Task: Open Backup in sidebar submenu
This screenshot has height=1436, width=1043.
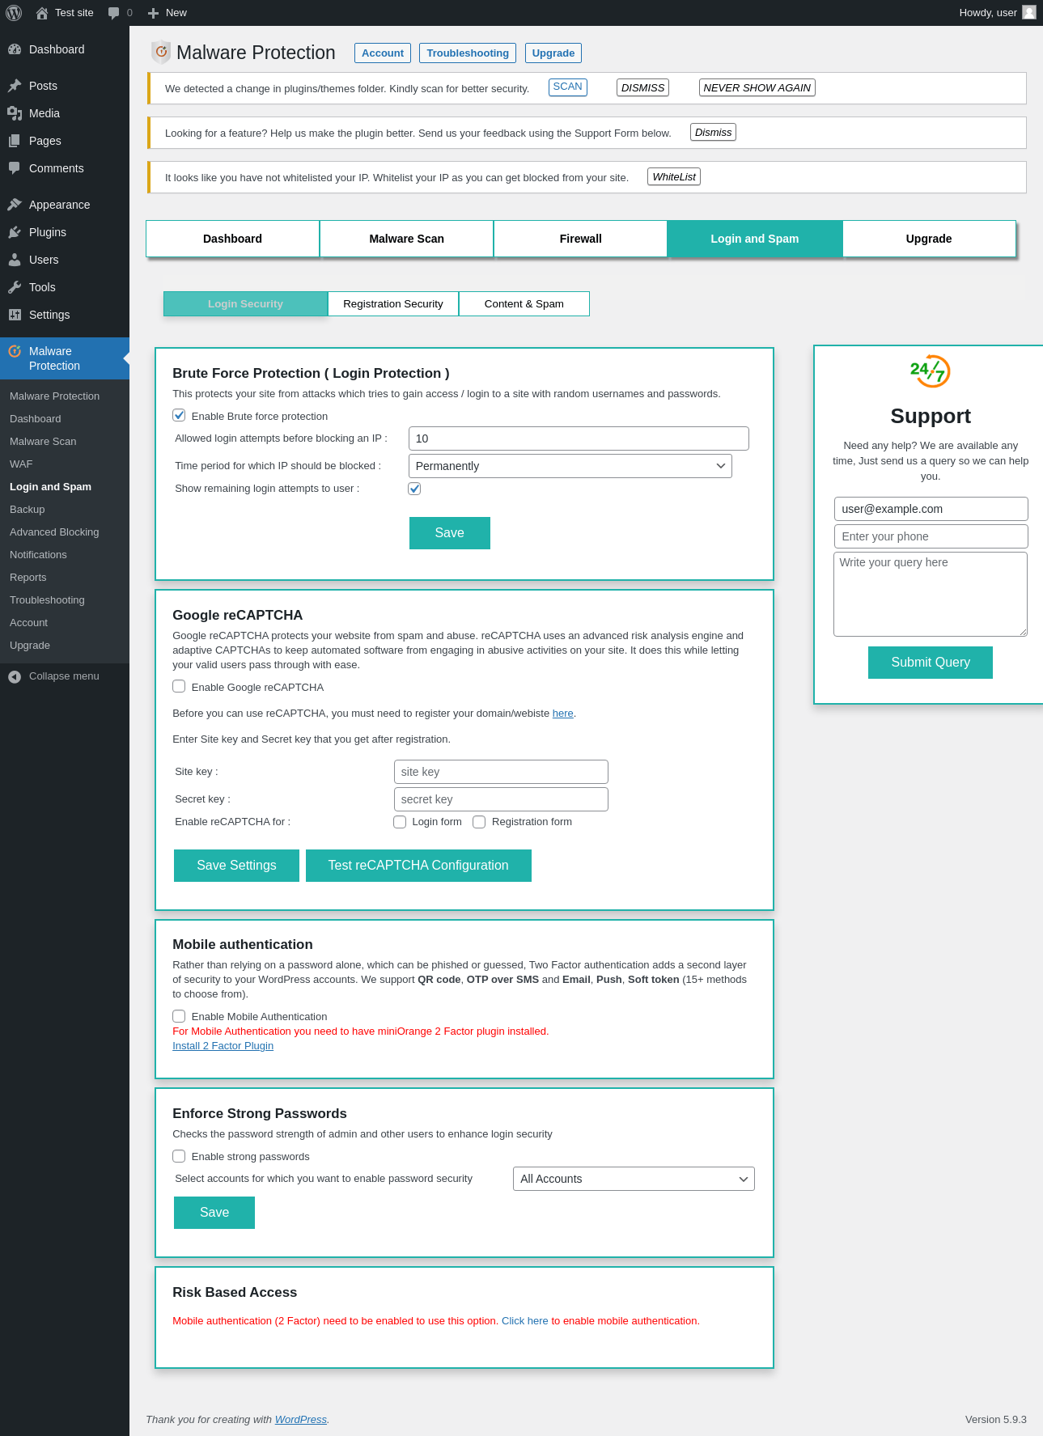Action: click(x=28, y=510)
